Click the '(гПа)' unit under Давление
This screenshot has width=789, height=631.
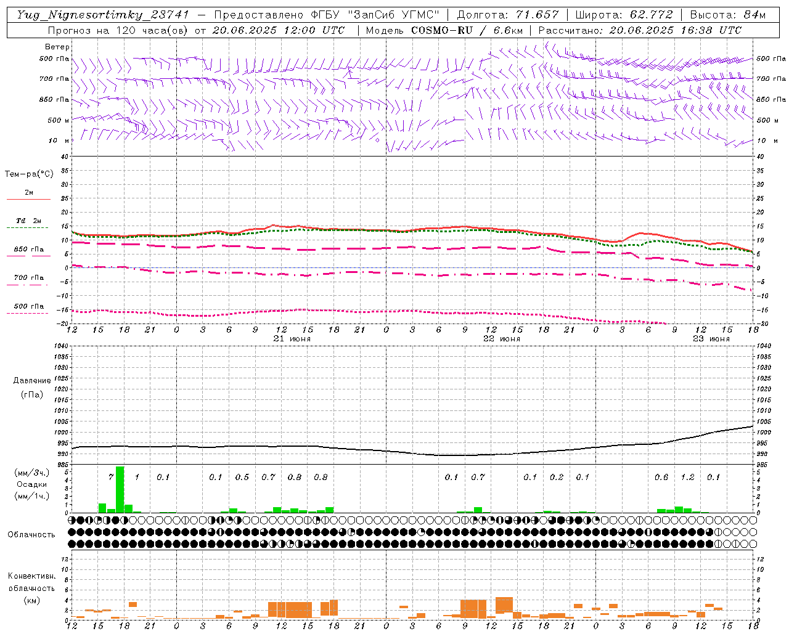[32, 394]
